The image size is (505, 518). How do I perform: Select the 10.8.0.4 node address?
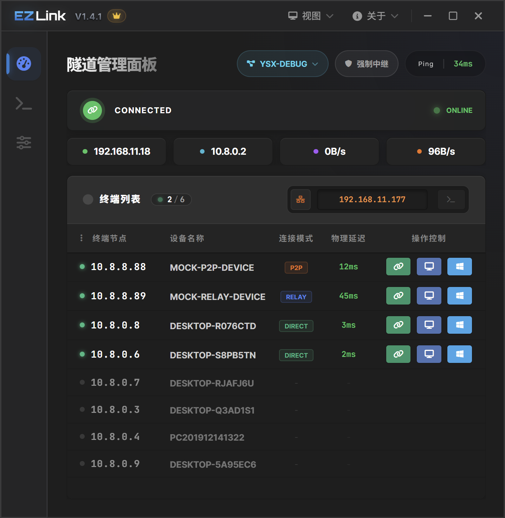(x=115, y=437)
